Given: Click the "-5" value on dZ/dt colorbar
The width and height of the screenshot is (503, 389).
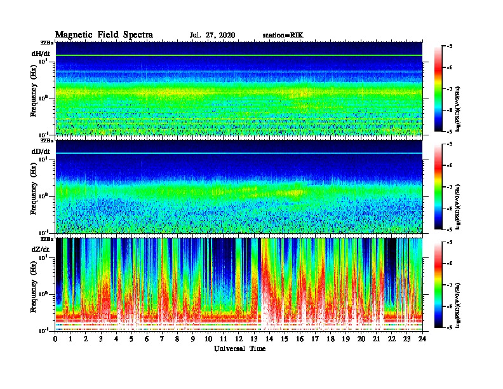Looking at the screenshot, I should click(x=450, y=242).
